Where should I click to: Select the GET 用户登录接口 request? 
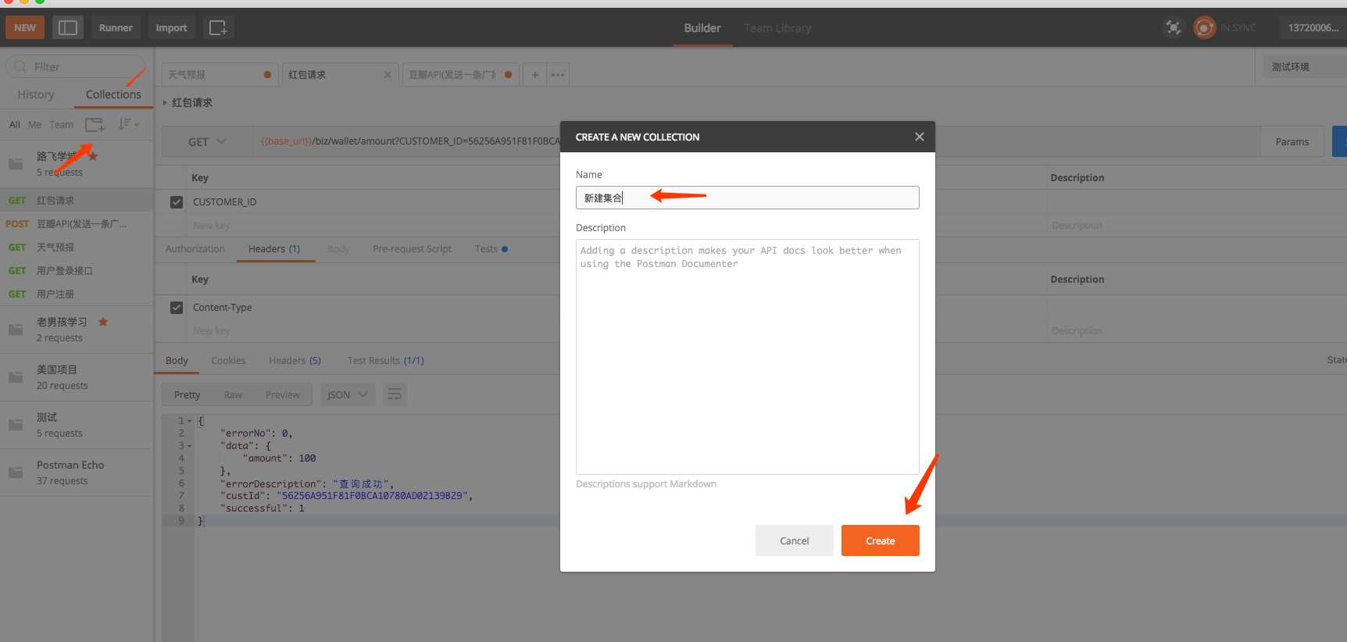coord(77,270)
